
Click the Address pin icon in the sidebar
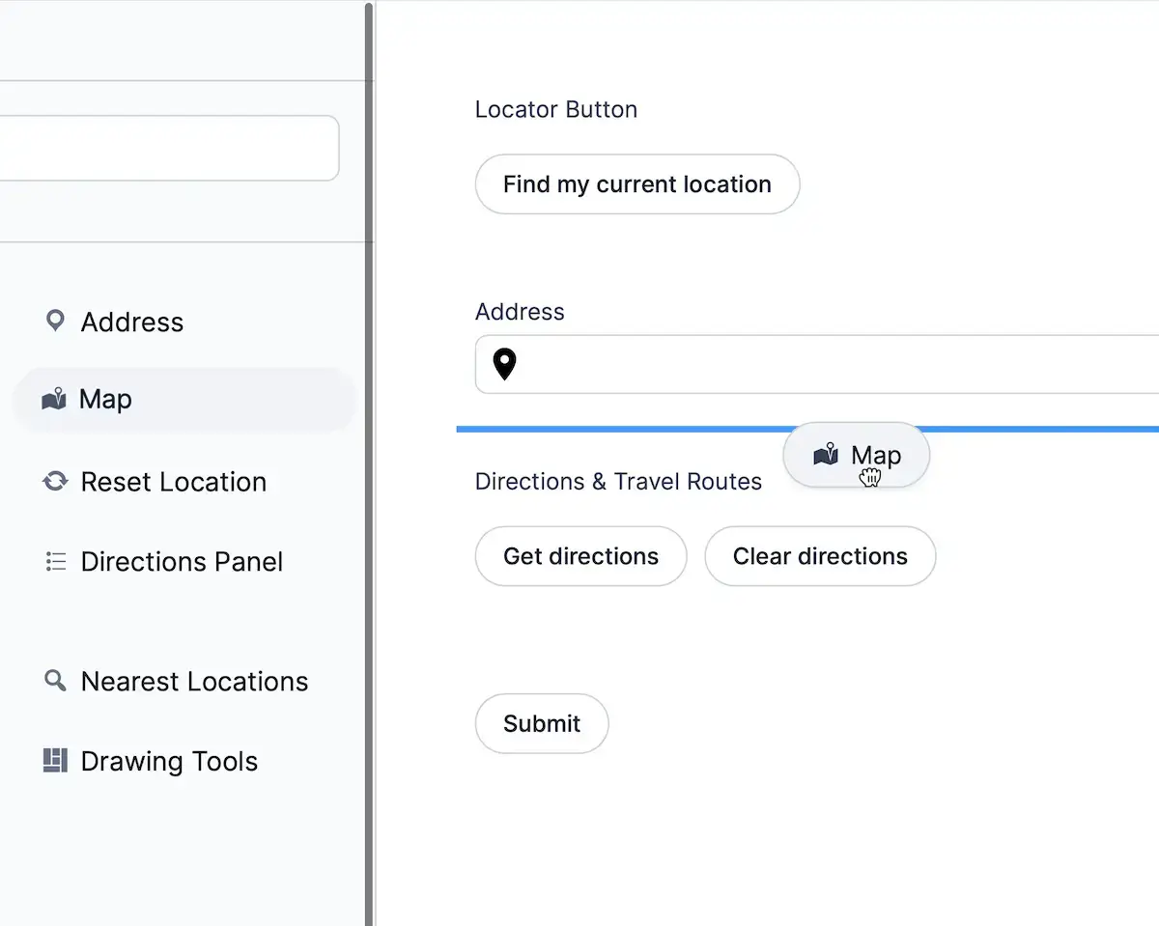coord(55,321)
